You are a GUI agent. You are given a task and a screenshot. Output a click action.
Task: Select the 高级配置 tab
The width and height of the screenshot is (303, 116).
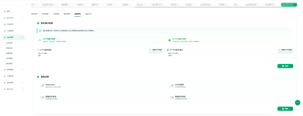(78, 14)
